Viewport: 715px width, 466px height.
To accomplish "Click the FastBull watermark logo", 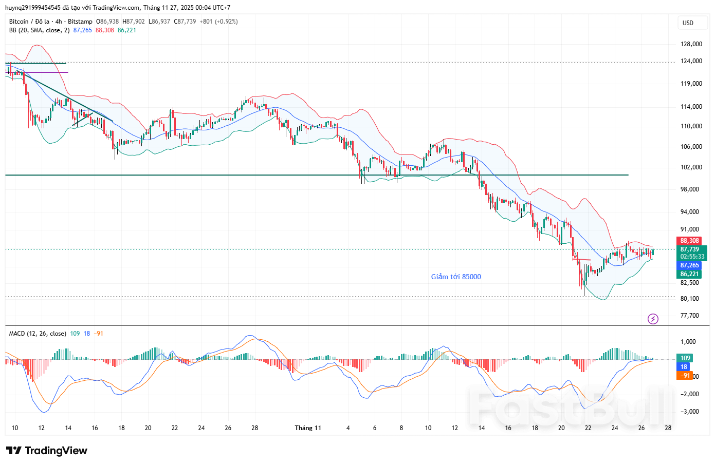I will pyautogui.click(x=570, y=406).
